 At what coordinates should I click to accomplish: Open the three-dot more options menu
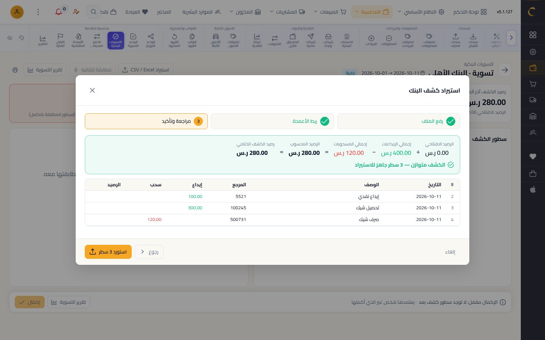38,12
